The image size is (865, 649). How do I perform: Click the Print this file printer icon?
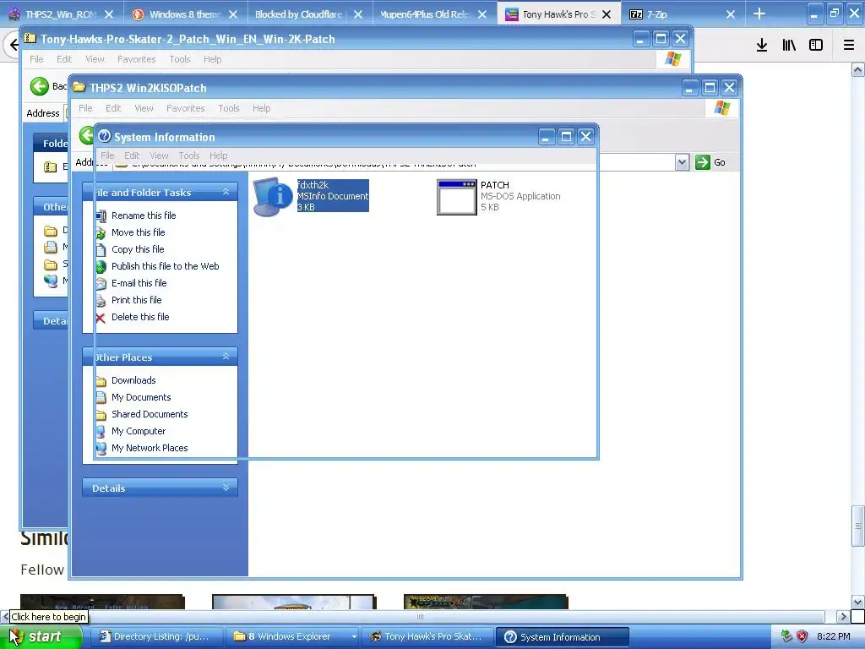click(x=101, y=301)
